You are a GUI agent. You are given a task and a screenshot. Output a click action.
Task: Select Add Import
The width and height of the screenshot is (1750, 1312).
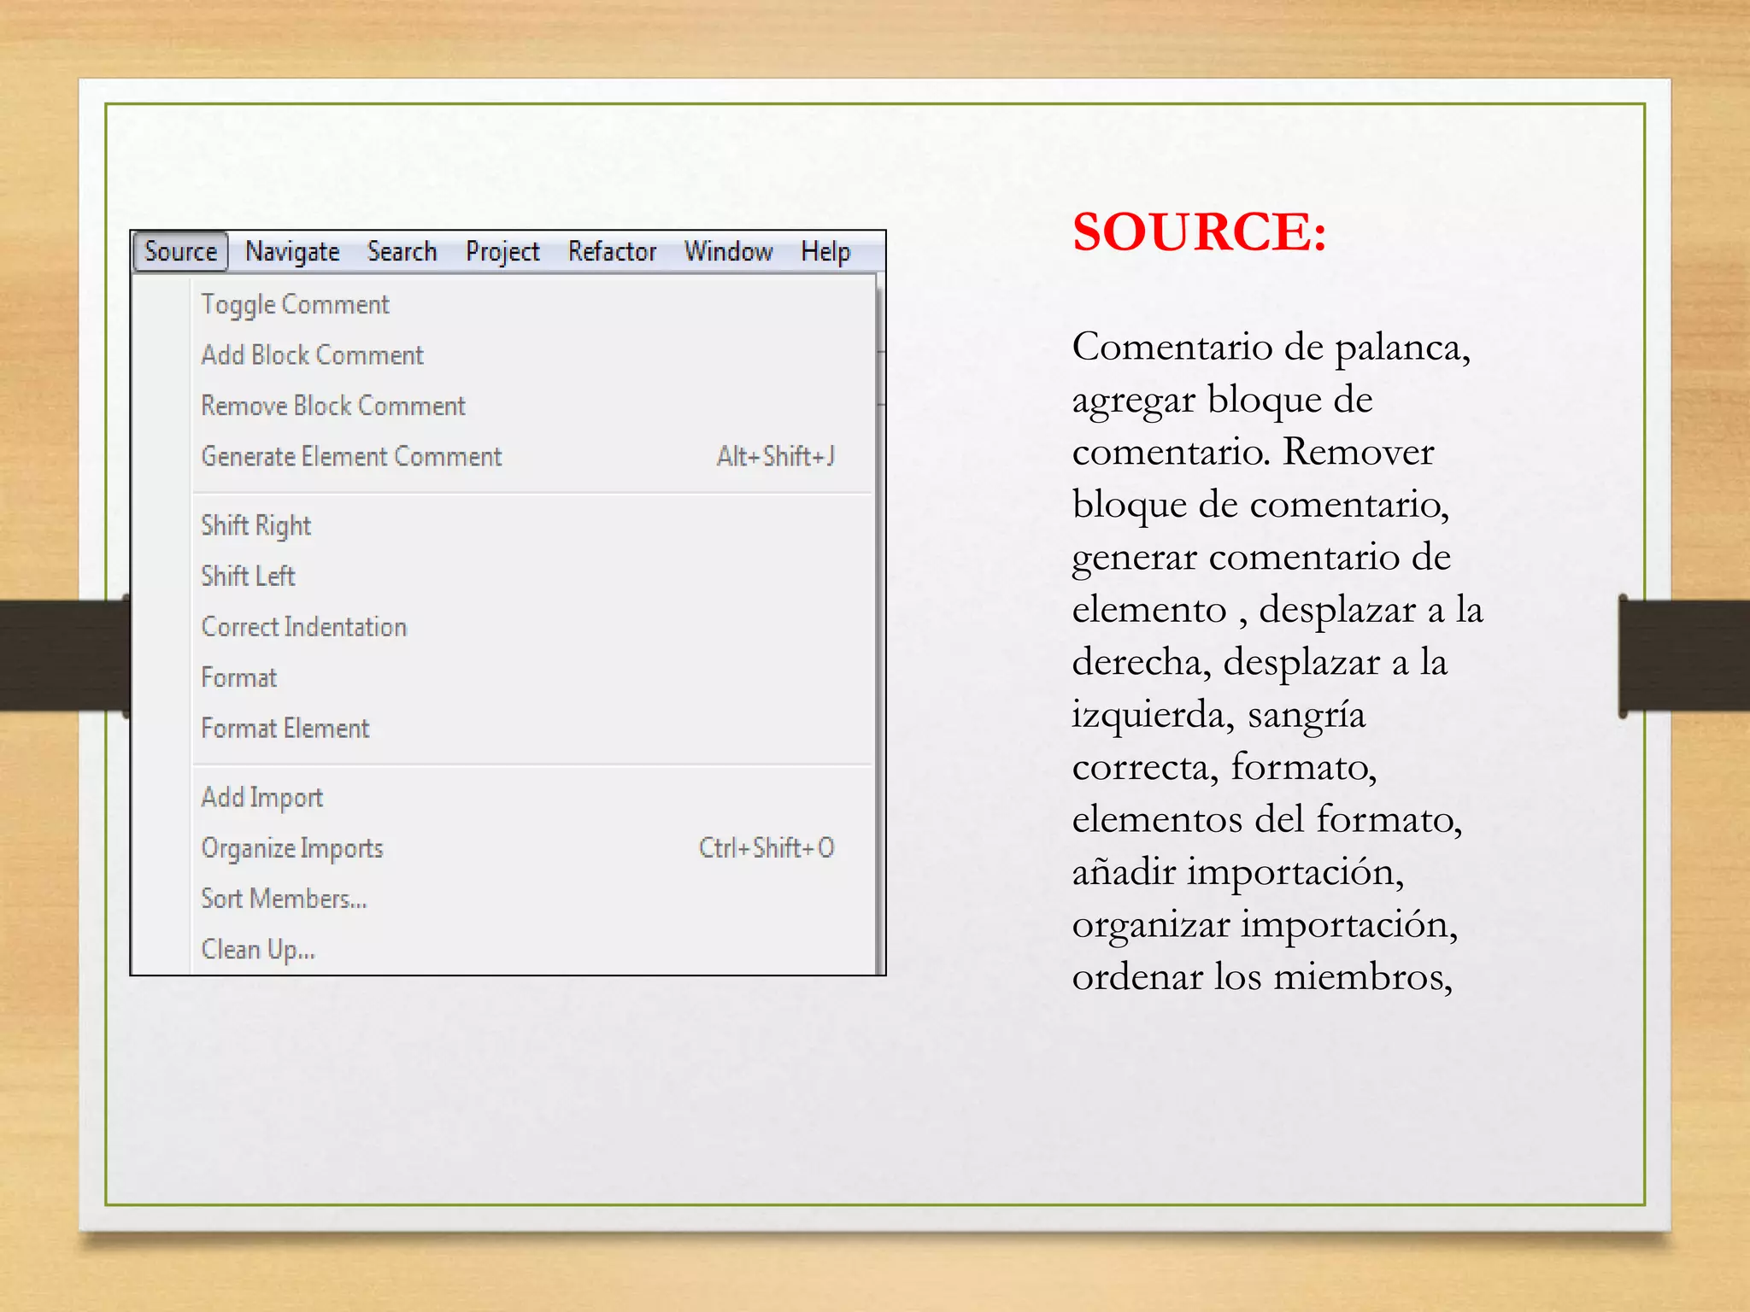tap(533, 797)
